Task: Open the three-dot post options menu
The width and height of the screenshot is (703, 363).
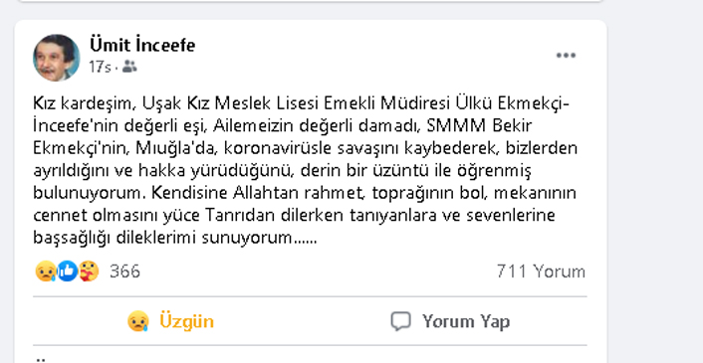Action: [566, 56]
